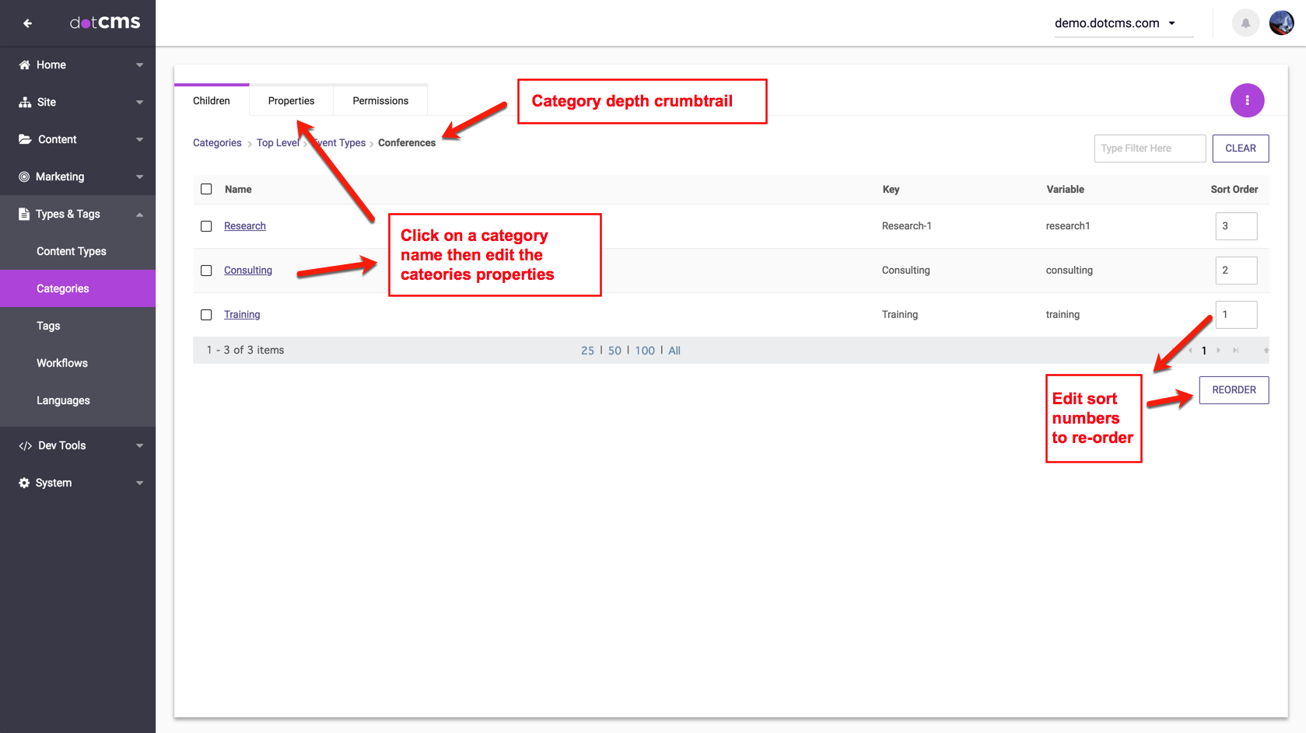Open Workflows in the sidebar menu
This screenshot has height=733, width=1306.
(x=62, y=363)
